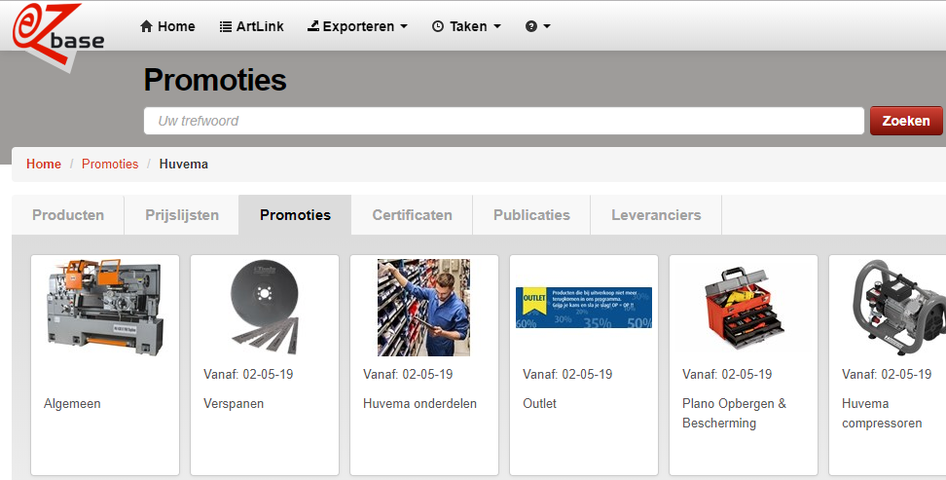Open the Home navigation menu item
Screen dimensions: 946x480
click(167, 26)
